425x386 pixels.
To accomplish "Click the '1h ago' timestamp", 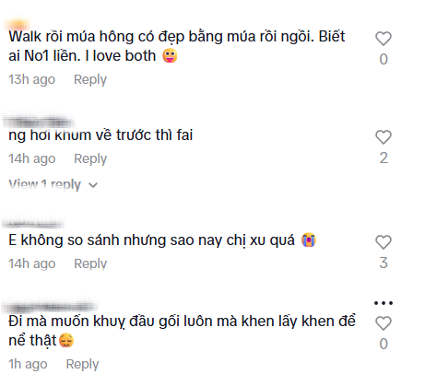I will (x=28, y=364).
